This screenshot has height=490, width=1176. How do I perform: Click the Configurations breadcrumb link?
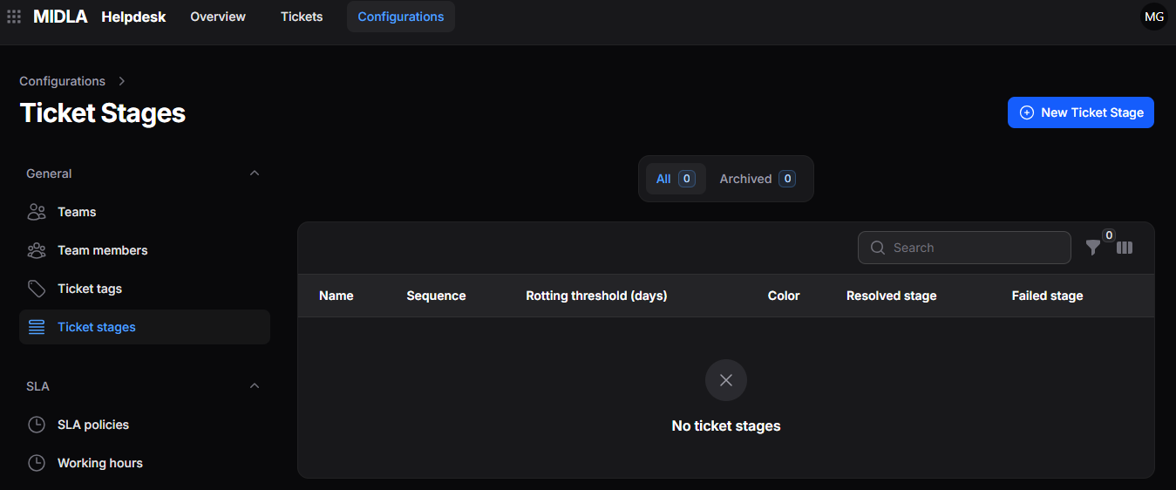coord(62,81)
